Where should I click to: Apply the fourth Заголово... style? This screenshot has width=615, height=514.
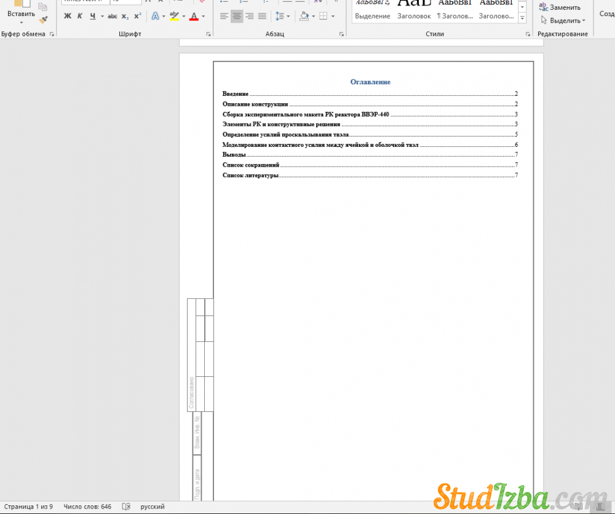[496, 10]
